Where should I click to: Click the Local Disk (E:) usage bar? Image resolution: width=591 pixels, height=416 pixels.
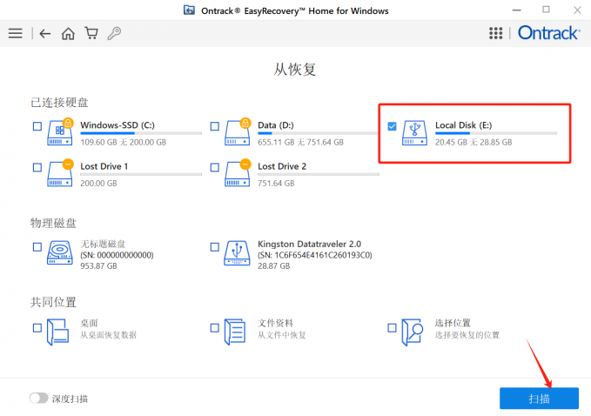point(495,133)
